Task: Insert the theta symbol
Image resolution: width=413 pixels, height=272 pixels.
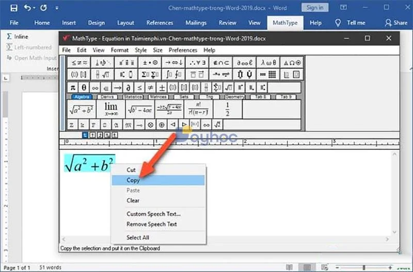Action: pyautogui.click(x=84, y=88)
